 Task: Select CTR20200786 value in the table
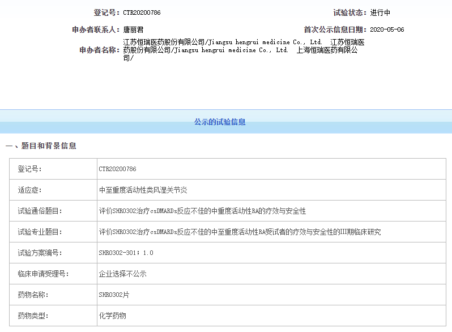[x=117, y=169]
